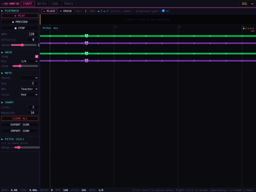Click EXPORT JSON button
This screenshot has width=256, height=192.
pyautogui.click(x=20, y=125)
